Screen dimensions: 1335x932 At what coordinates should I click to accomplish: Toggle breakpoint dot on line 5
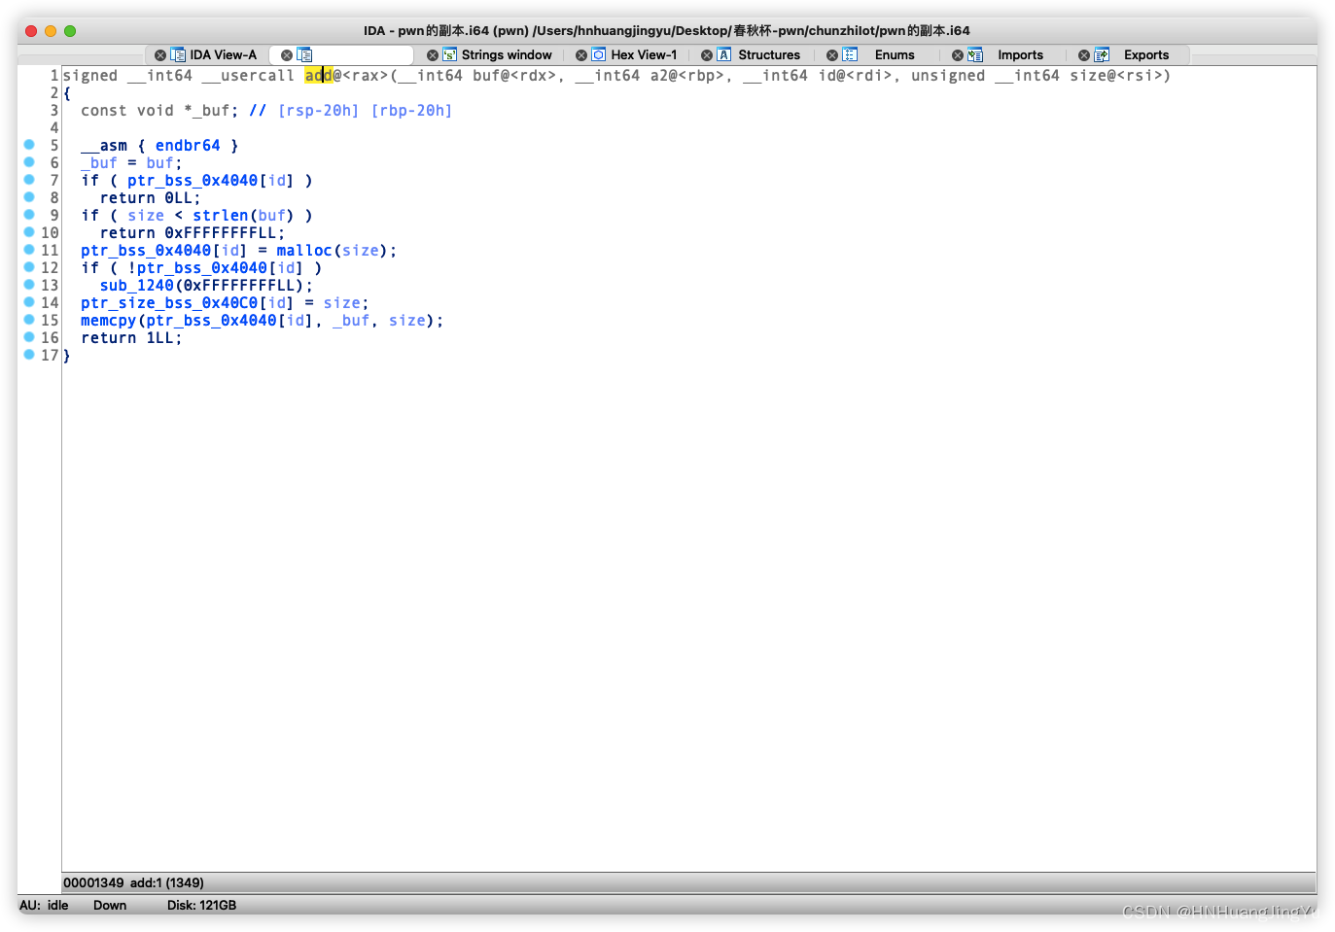(x=29, y=144)
